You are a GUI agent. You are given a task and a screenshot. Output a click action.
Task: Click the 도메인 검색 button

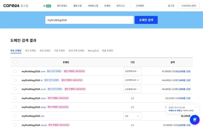146,20
